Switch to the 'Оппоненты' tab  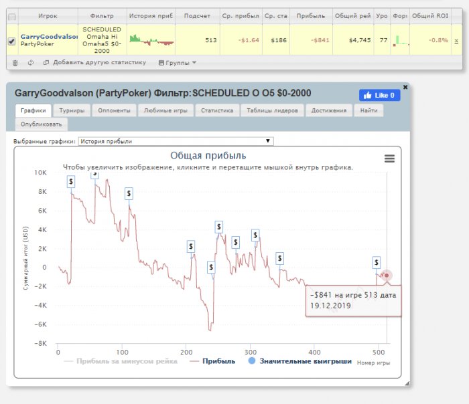115,110
